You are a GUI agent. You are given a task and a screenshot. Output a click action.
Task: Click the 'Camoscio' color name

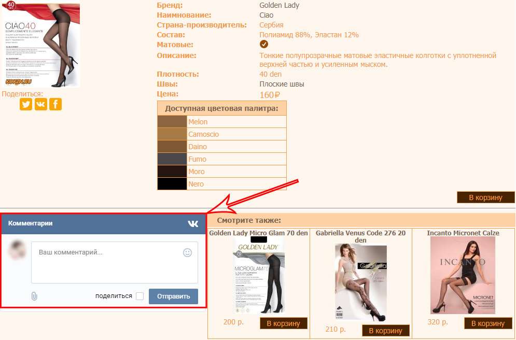[x=203, y=134]
